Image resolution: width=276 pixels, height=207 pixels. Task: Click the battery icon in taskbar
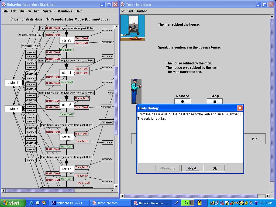(x=200, y=203)
